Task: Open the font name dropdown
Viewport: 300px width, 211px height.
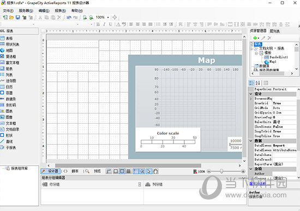Action: pos(77,25)
